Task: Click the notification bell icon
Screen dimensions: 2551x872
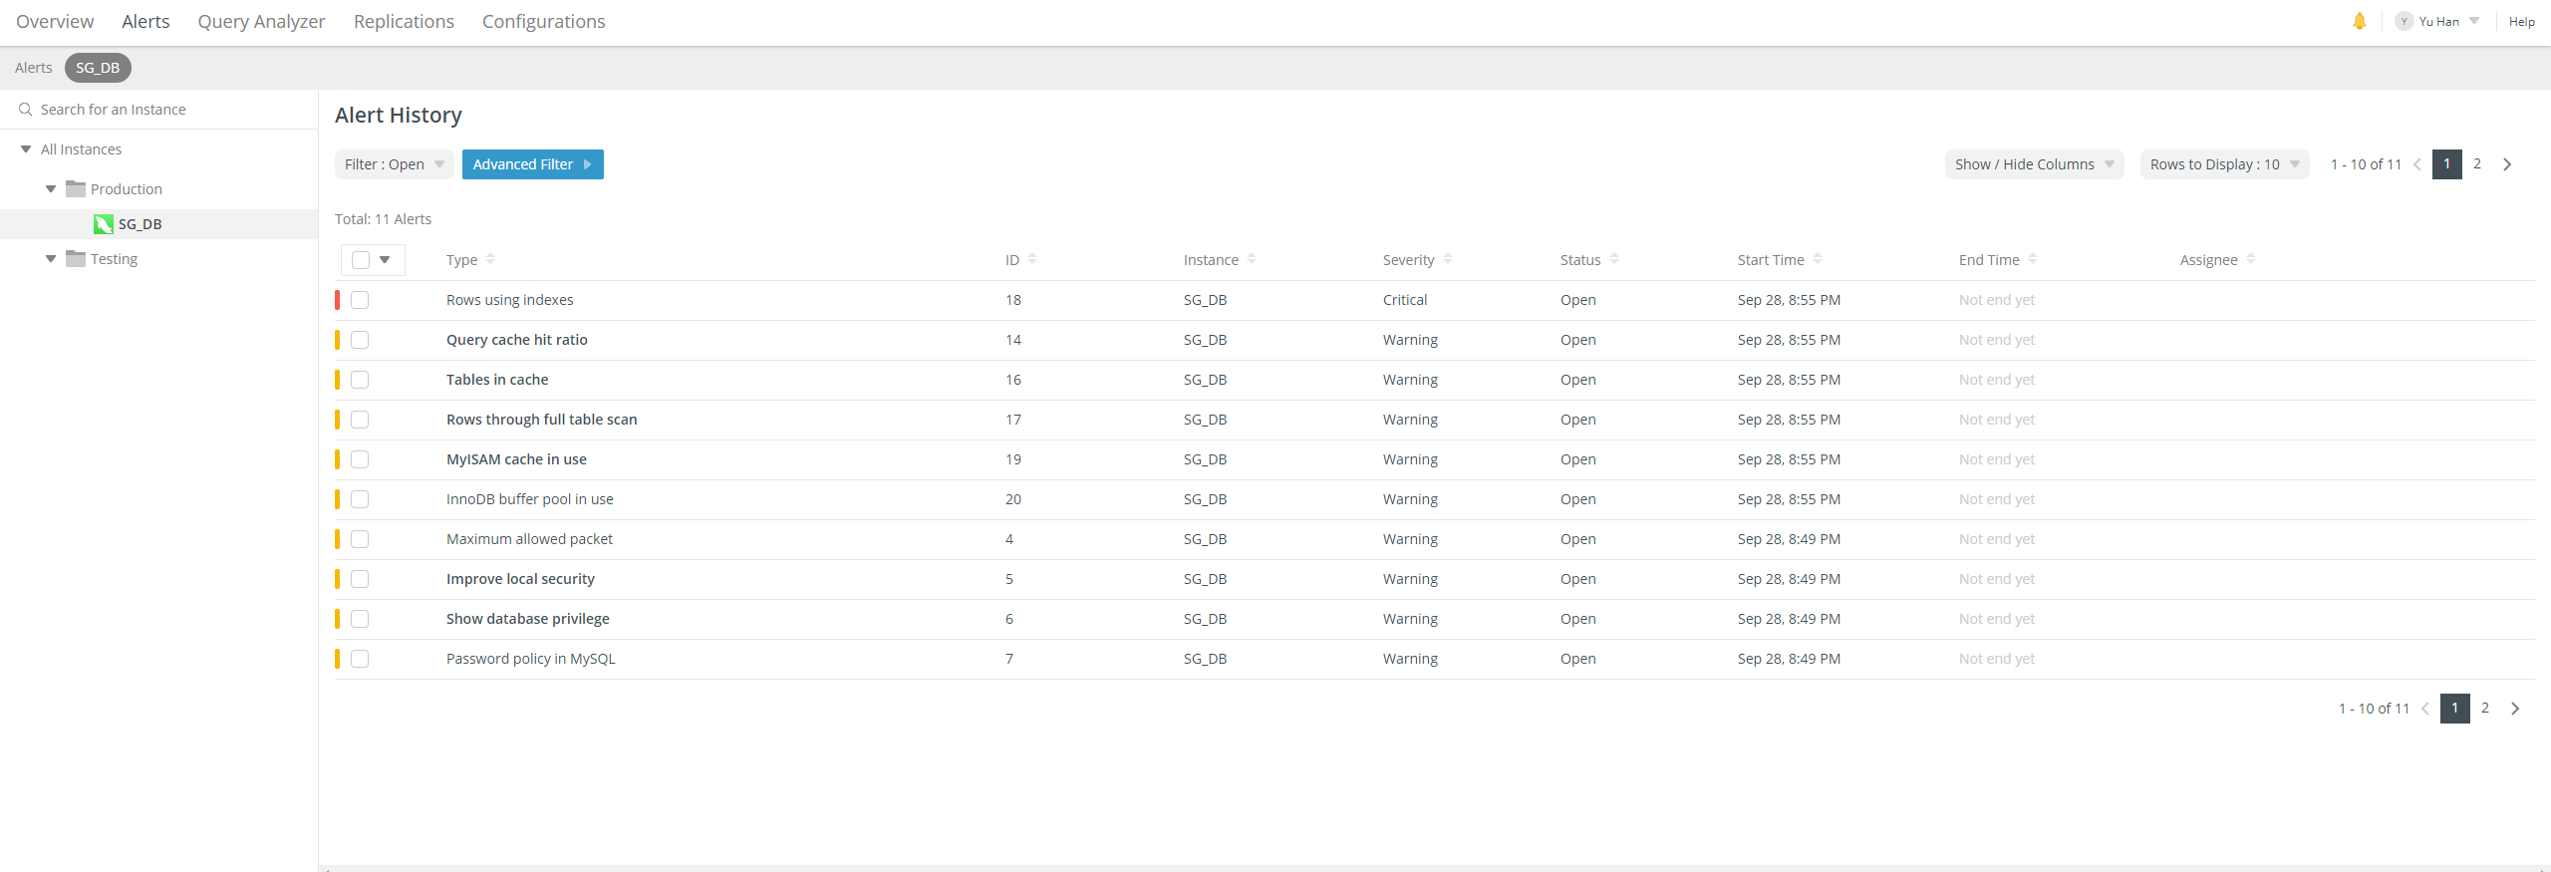Action: pyautogui.click(x=2359, y=21)
